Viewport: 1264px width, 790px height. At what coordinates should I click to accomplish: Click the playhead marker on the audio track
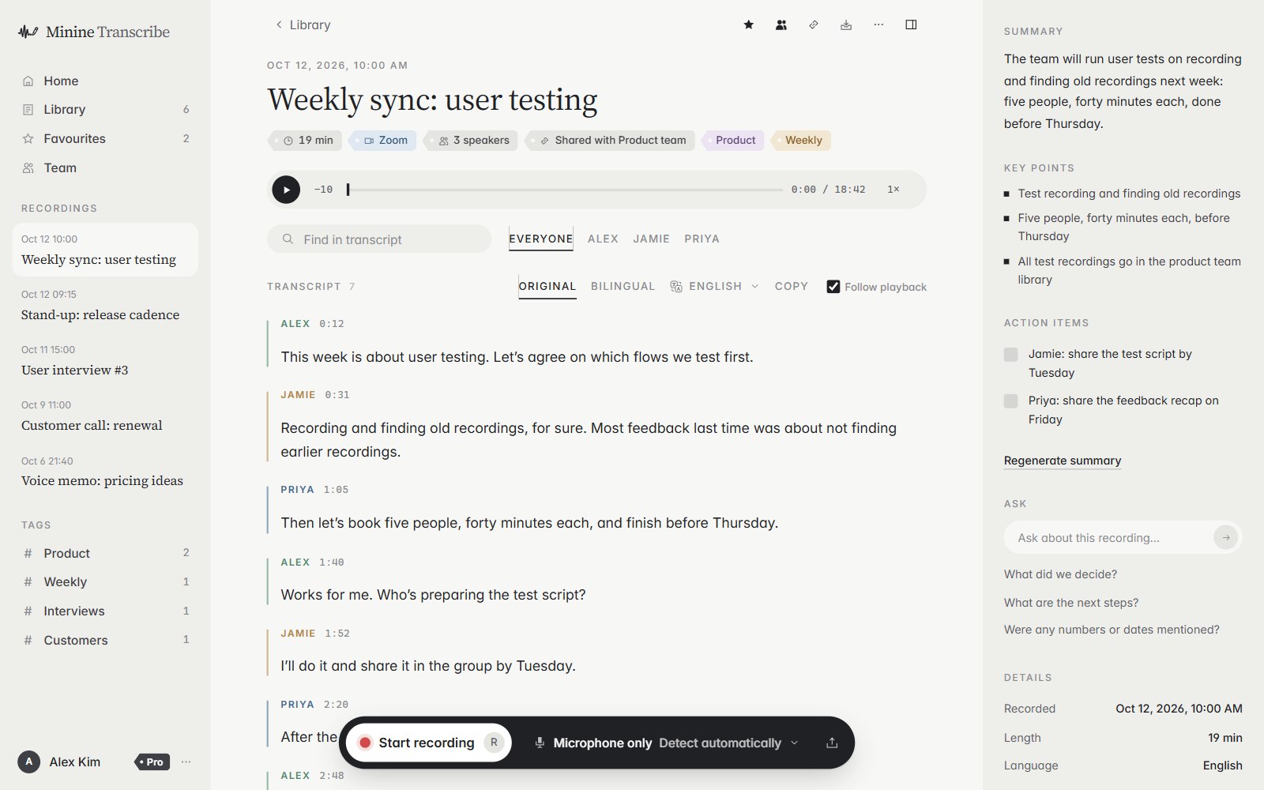pyautogui.click(x=348, y=190)
